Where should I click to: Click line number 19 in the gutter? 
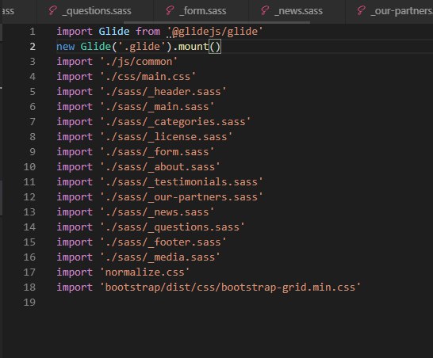click(x=29, y=303)
